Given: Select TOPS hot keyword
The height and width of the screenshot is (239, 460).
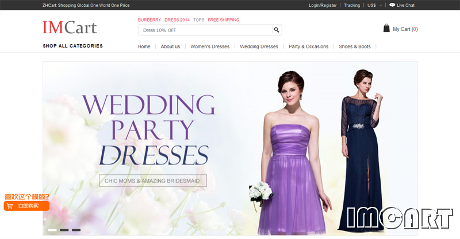Looking at the screenshot, I should (198, 20).
